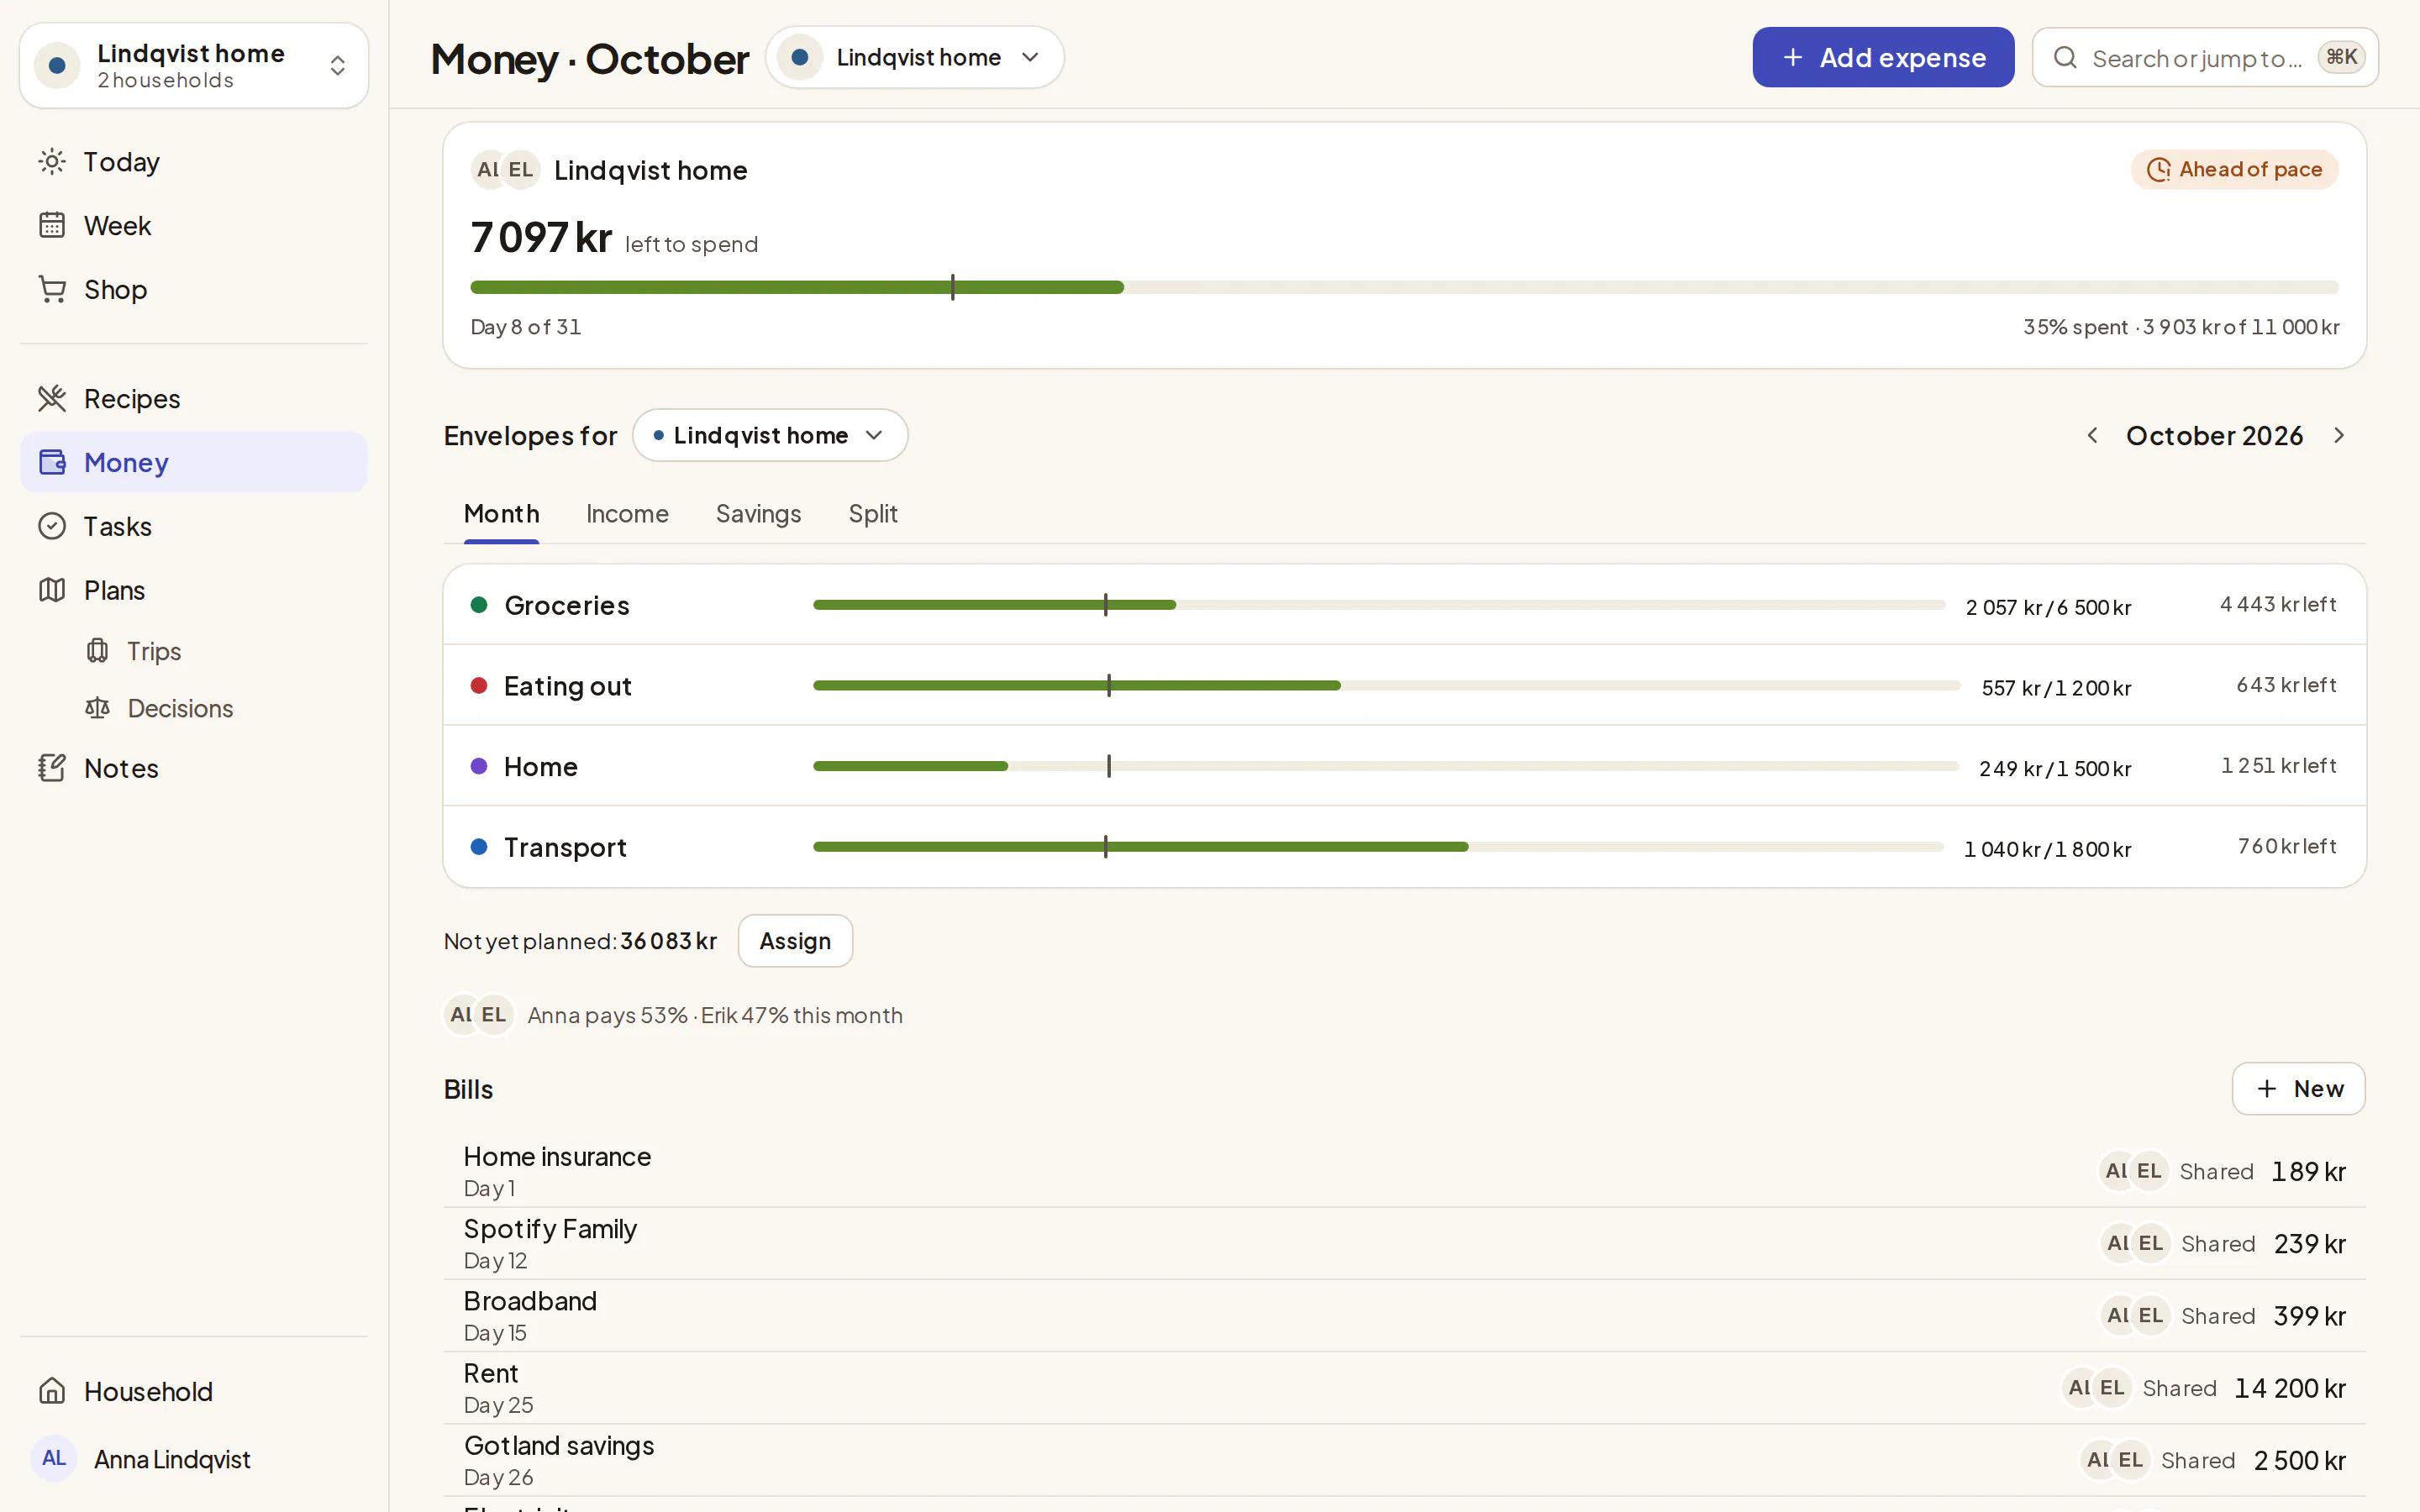Click the Notes notebook icon
This screenshot has width=2420, height=1512.
click(x=52, y=768)
